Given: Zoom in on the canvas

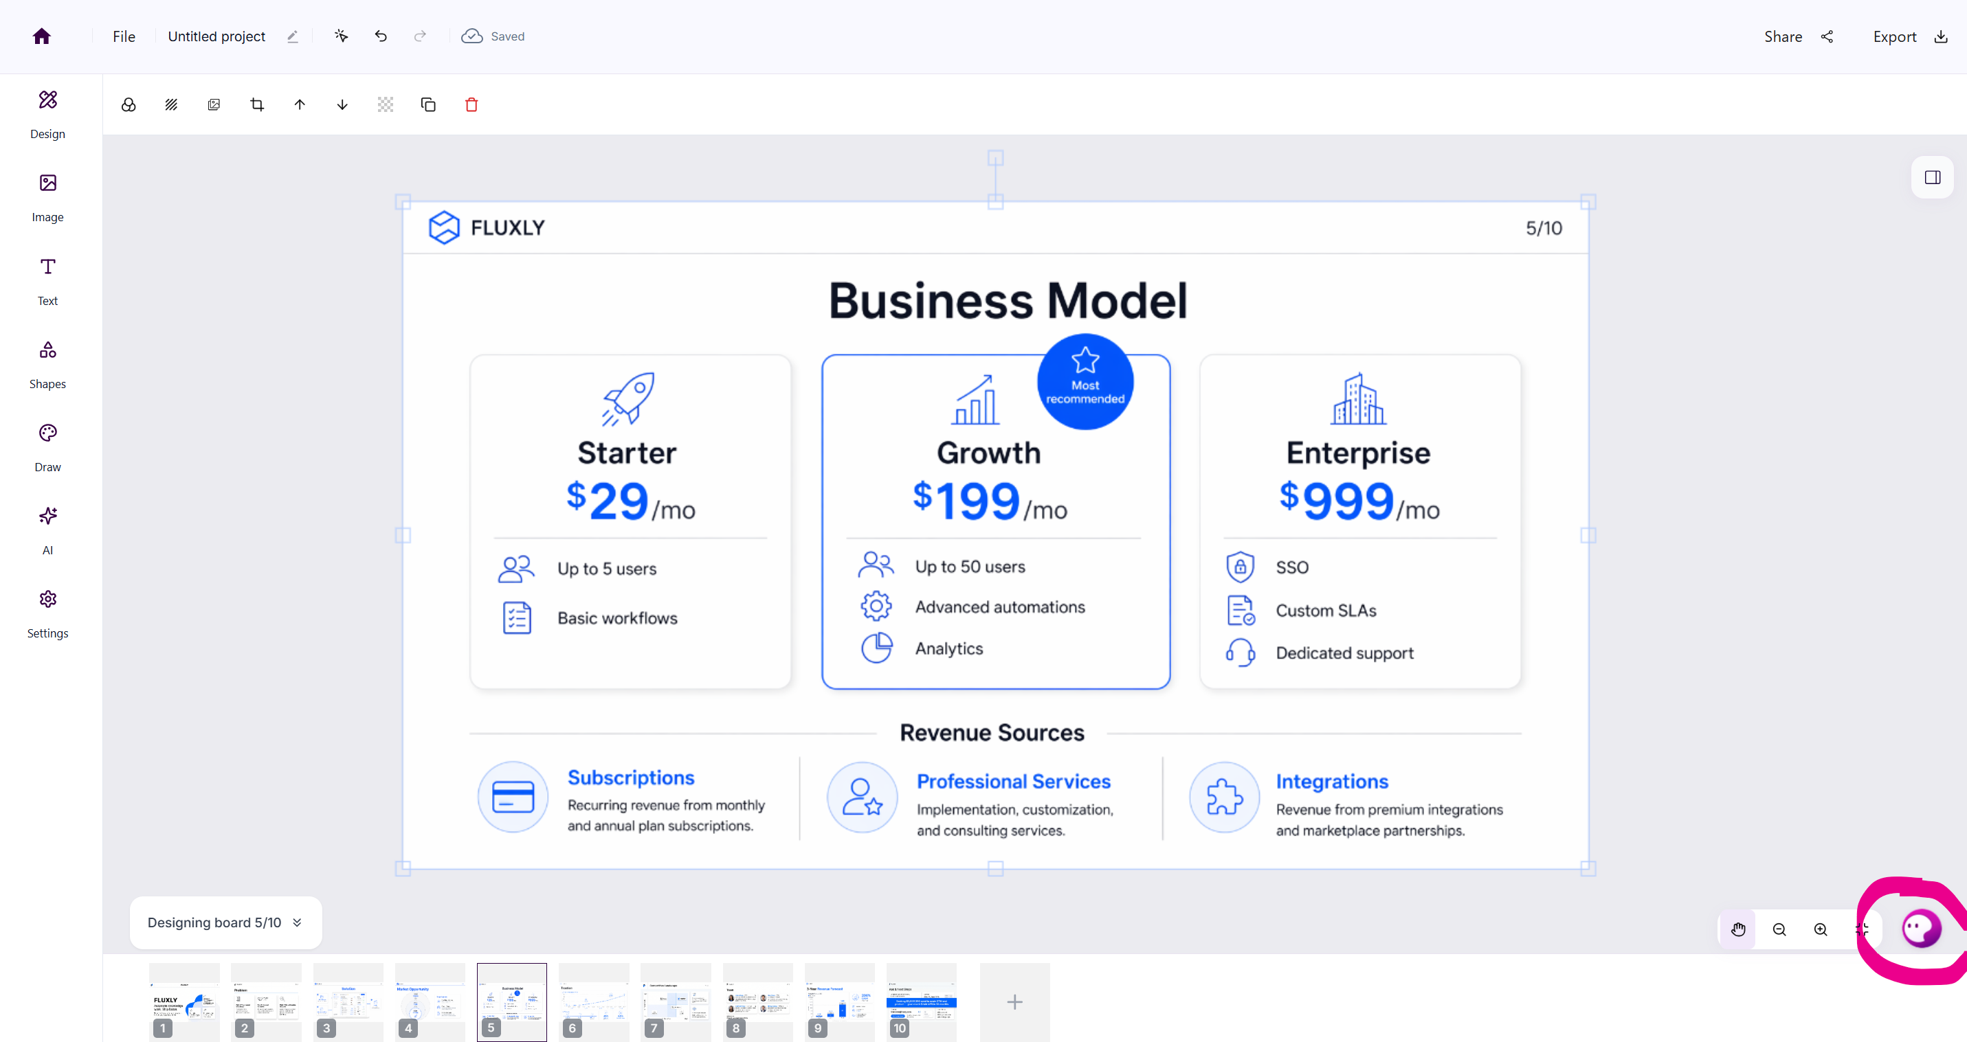Looking at the screenshot, I should pyautogui.click(x=1821, y=929).
